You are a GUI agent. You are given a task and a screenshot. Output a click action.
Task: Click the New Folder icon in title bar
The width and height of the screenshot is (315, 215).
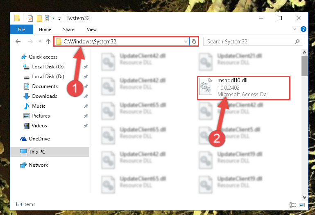(x=40, y=18)
